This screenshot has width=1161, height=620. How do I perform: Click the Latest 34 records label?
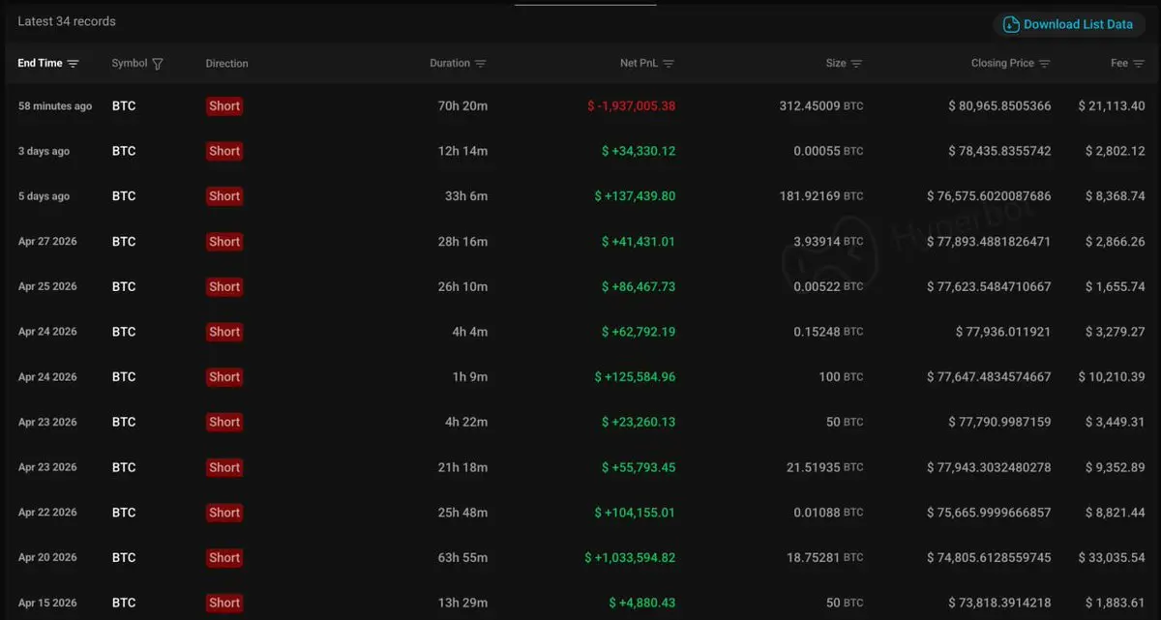[67, 20]
